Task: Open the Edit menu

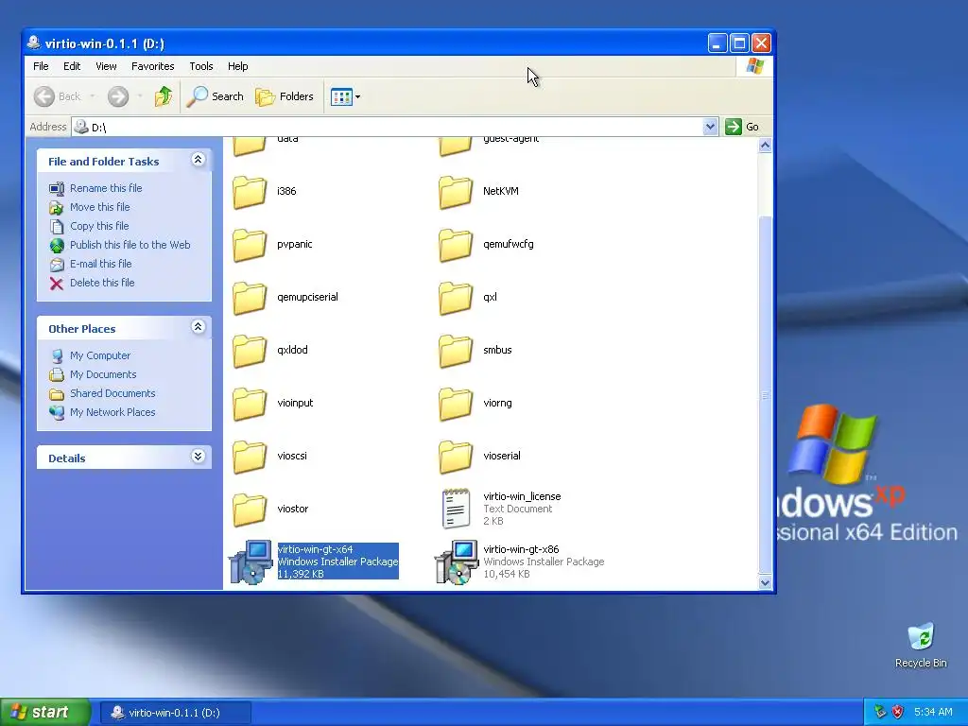Action: (72, 66)
